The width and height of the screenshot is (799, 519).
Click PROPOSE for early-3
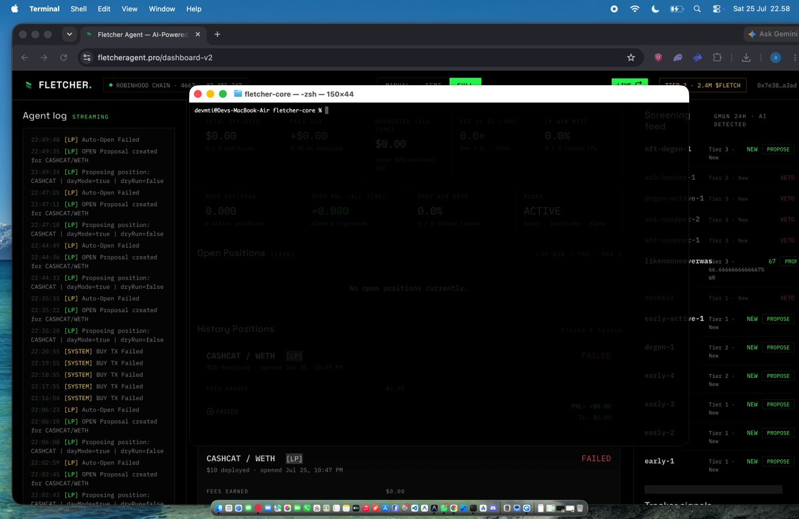778,405
